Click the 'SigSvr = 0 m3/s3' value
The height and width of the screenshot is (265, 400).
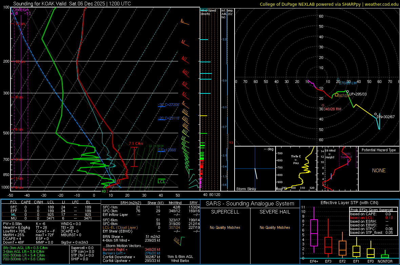point(75,242)
